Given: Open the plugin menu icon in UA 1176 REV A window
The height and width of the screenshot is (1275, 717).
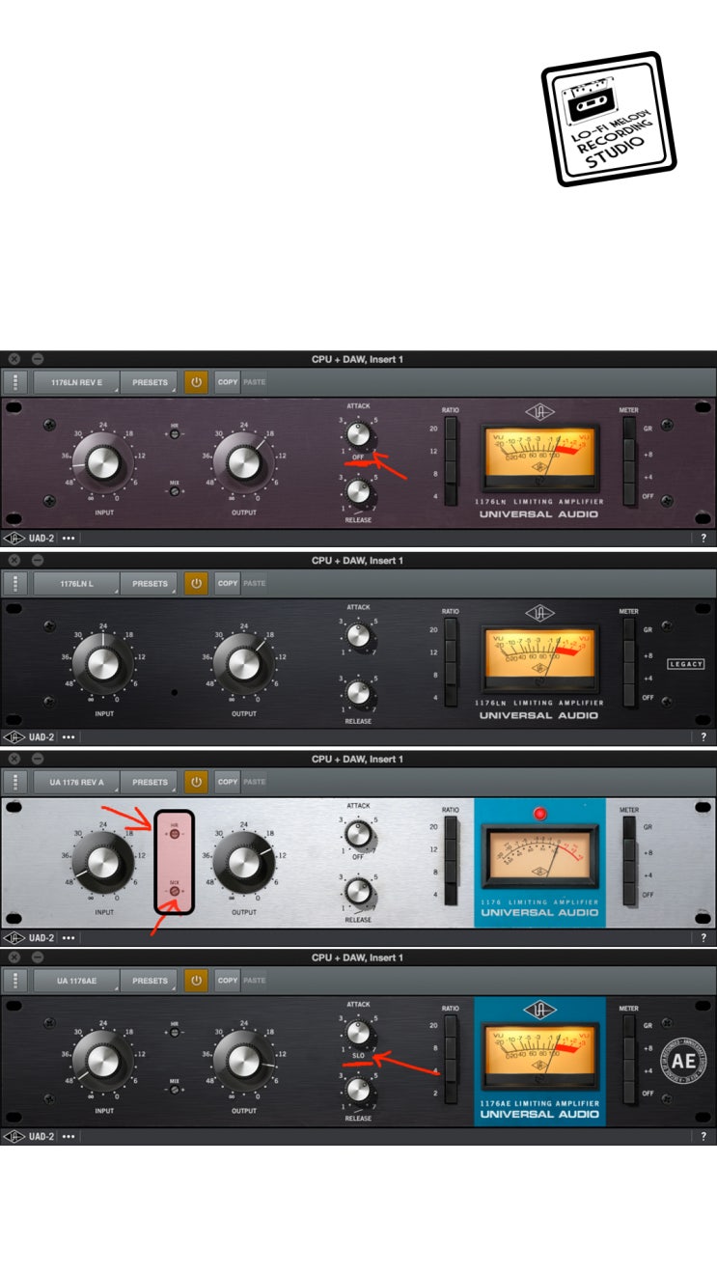Looking at the screenshot, I should (15, 782).
